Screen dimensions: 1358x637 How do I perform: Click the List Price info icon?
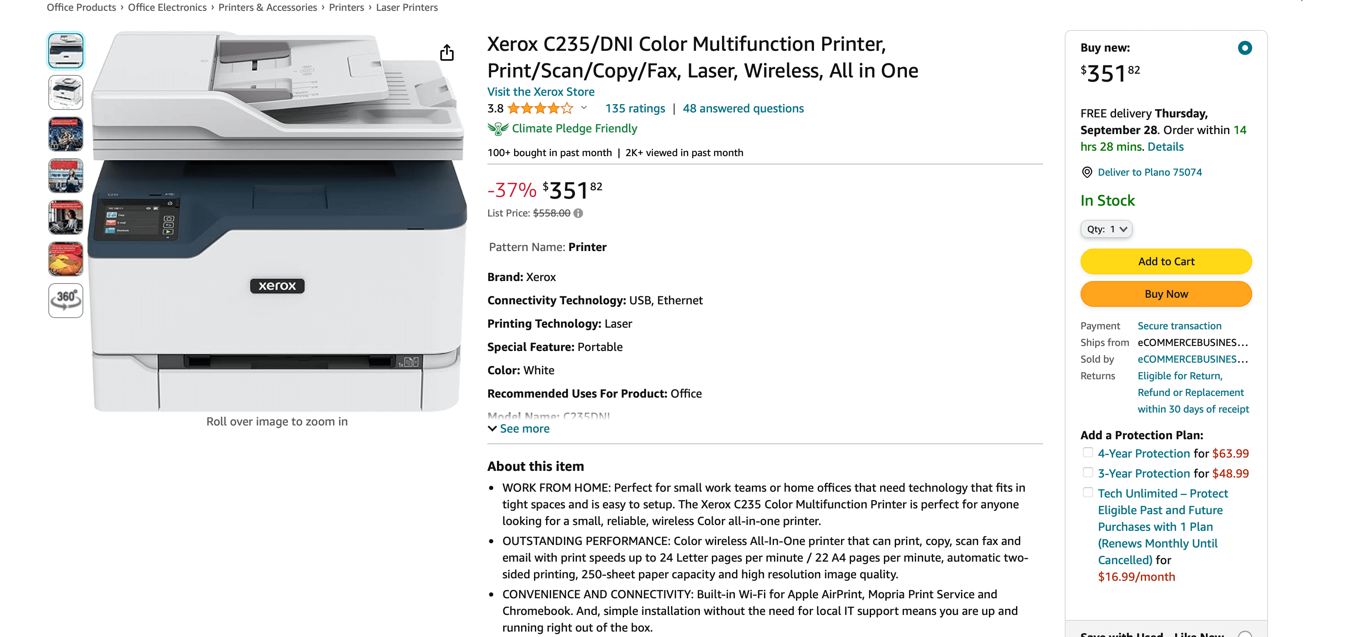[578, 214]
